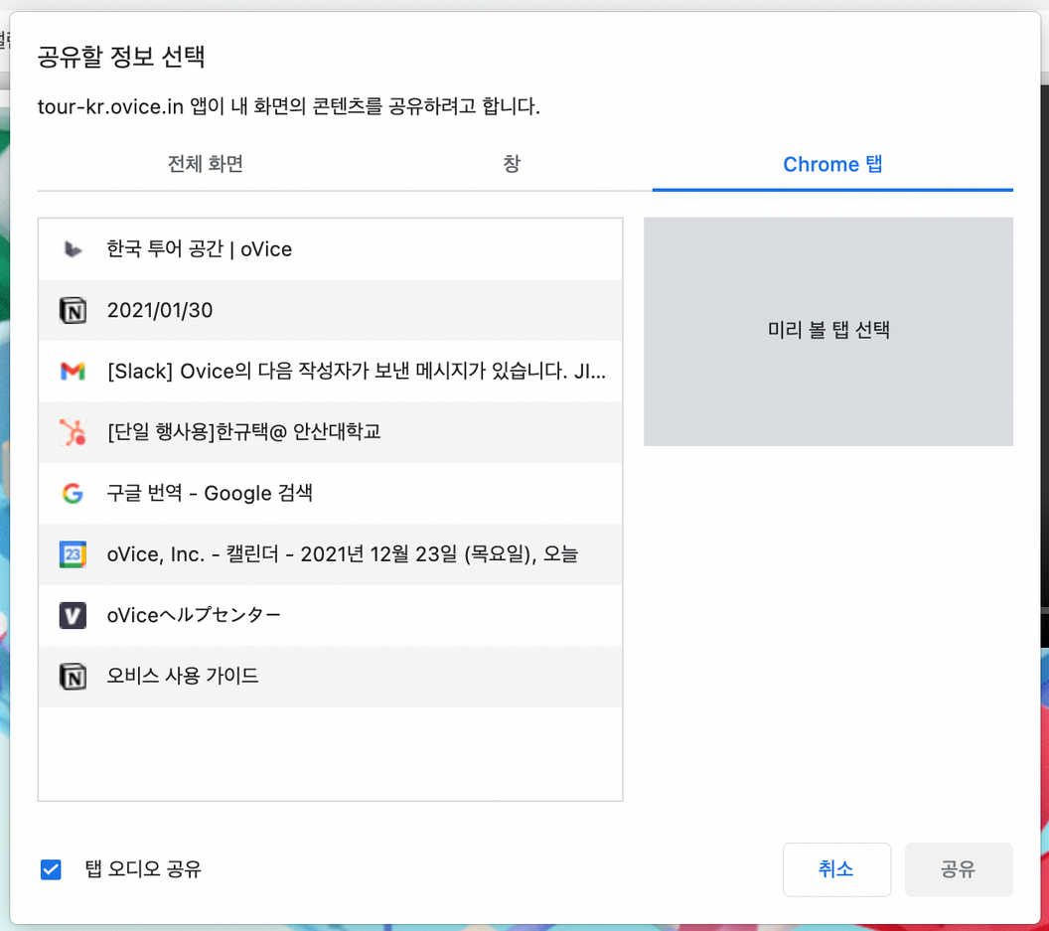Click the HubSpot icon beside 한규택@ 안산대학교
This screenshot has height=931, width=1049.
pyautogui.click(x=73, y=431)
